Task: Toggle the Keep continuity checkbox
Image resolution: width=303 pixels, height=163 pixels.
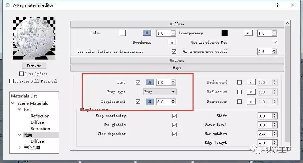Action: [x=174, y=116]
